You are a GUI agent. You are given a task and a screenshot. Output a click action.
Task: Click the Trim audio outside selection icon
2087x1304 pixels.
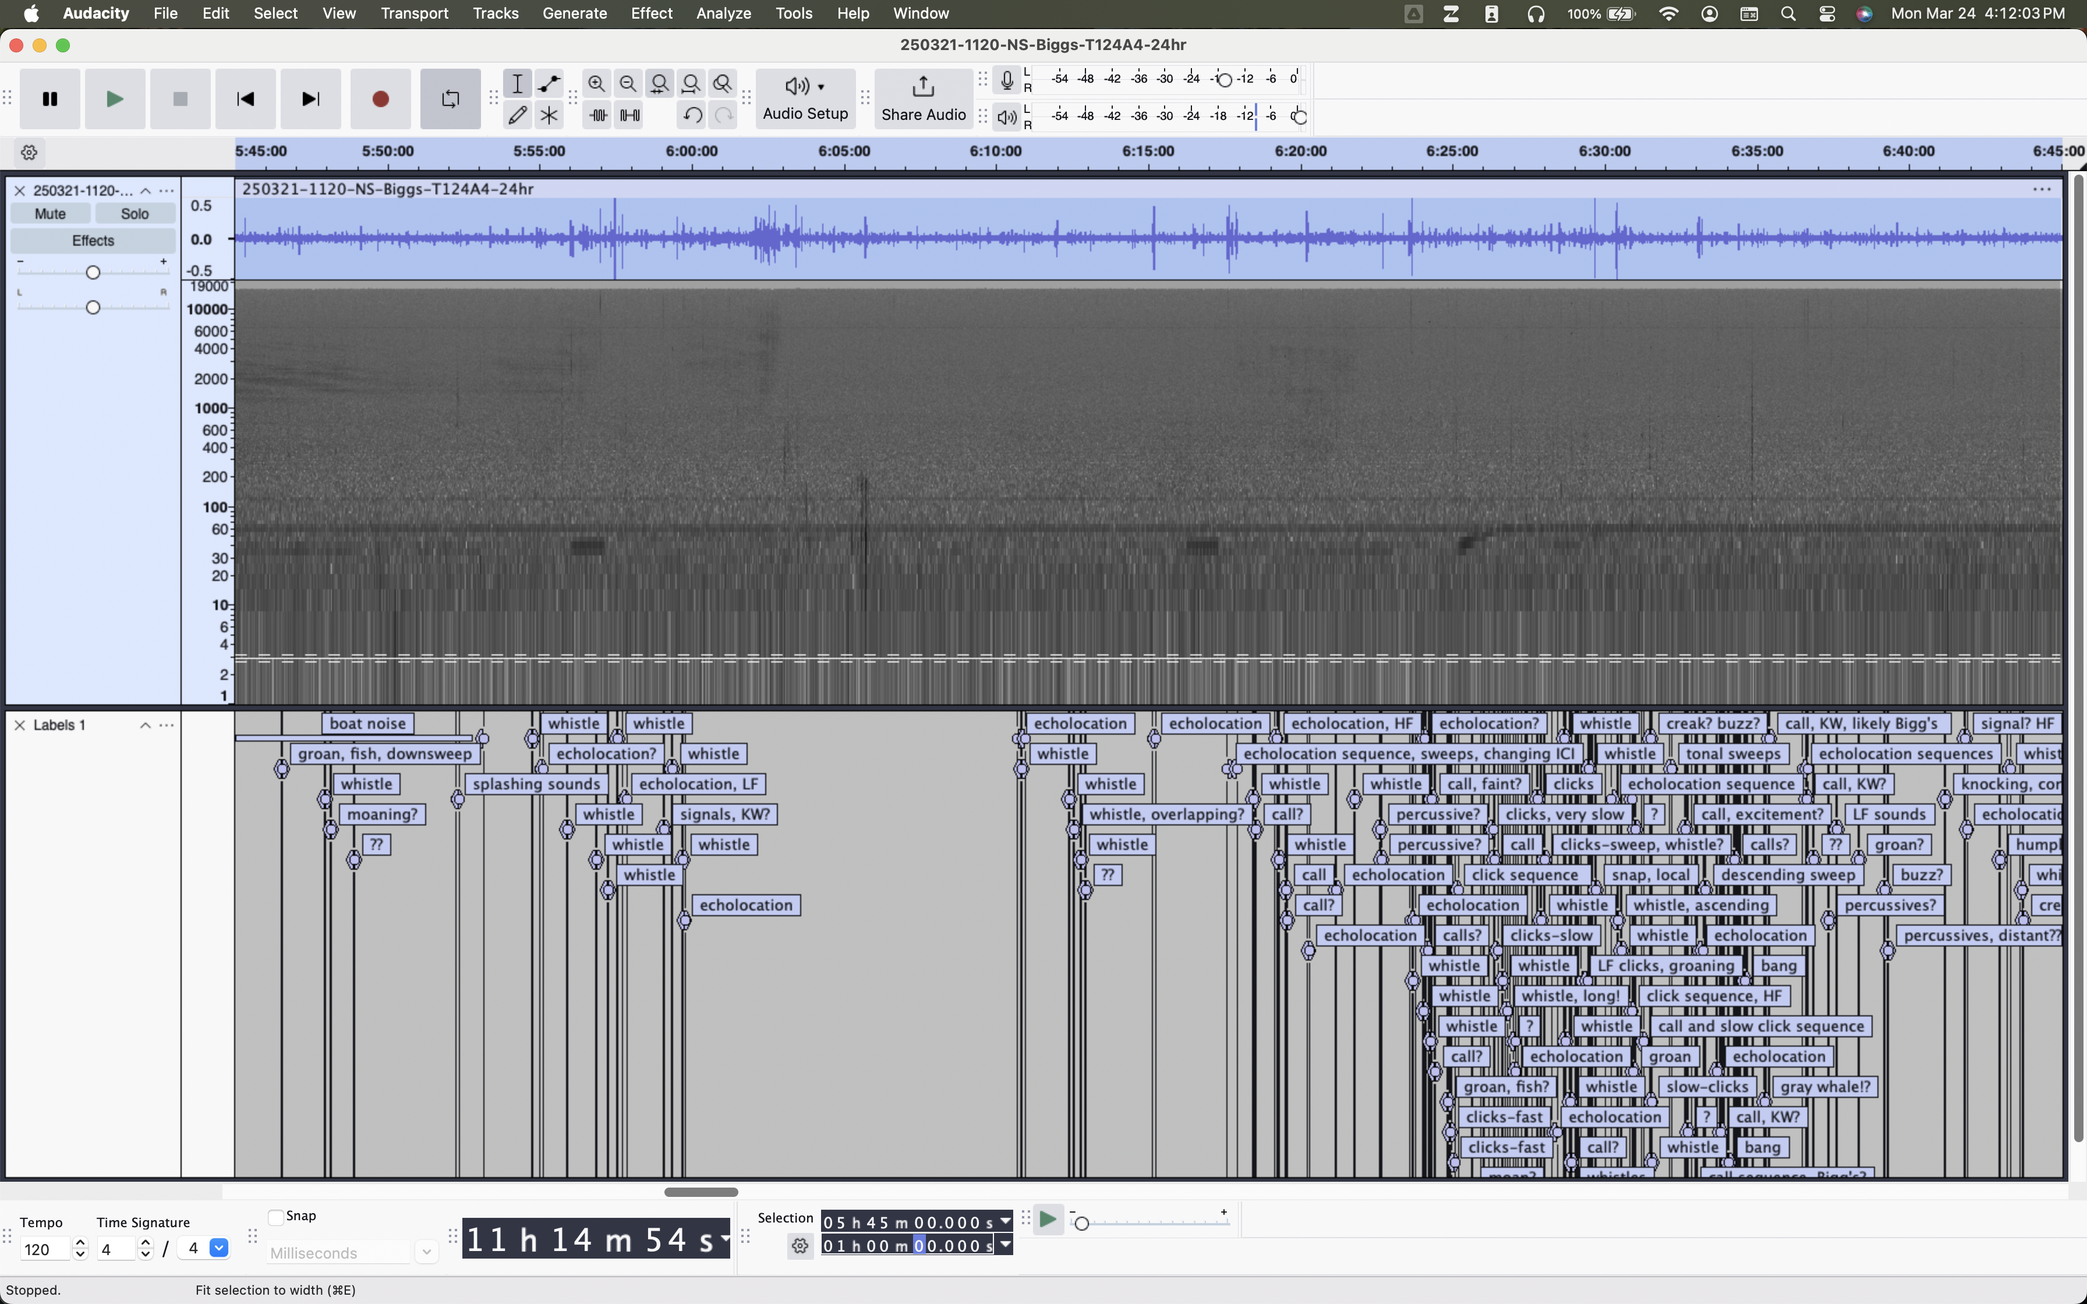tap(597, 115)
